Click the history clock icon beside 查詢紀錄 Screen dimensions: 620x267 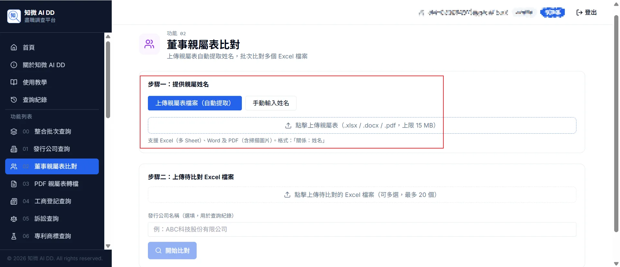tap(14, 100)
